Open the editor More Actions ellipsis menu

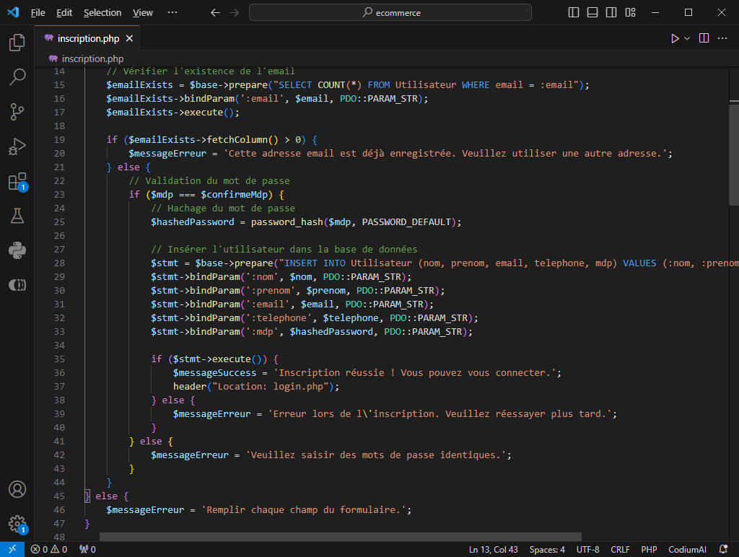coord(724,38)
